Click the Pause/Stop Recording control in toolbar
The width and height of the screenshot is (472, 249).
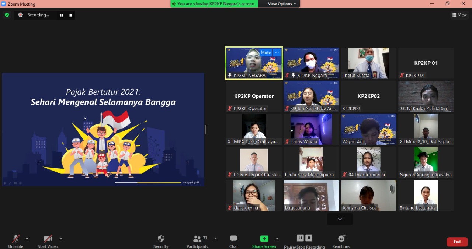(x=304, y=241)
